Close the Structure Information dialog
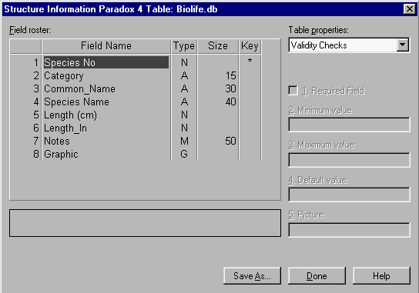This screenshot has height=293, width=419. coord(410,9)
